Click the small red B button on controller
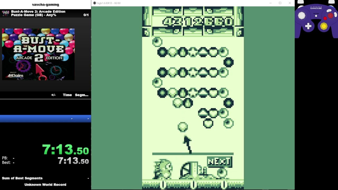This screenshot has width=338, height=190. point(325,18)
